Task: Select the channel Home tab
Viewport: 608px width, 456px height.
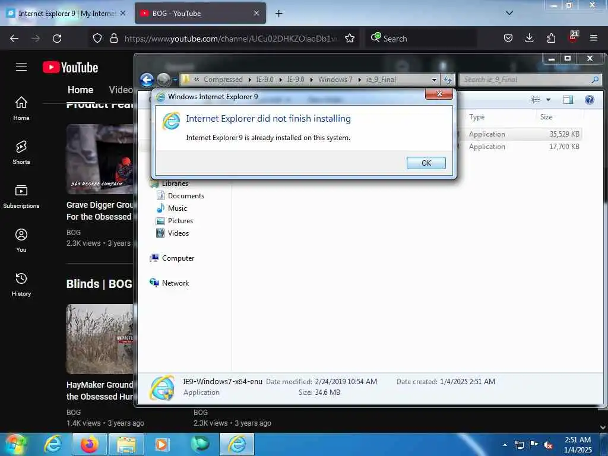Action: (80, 90)
